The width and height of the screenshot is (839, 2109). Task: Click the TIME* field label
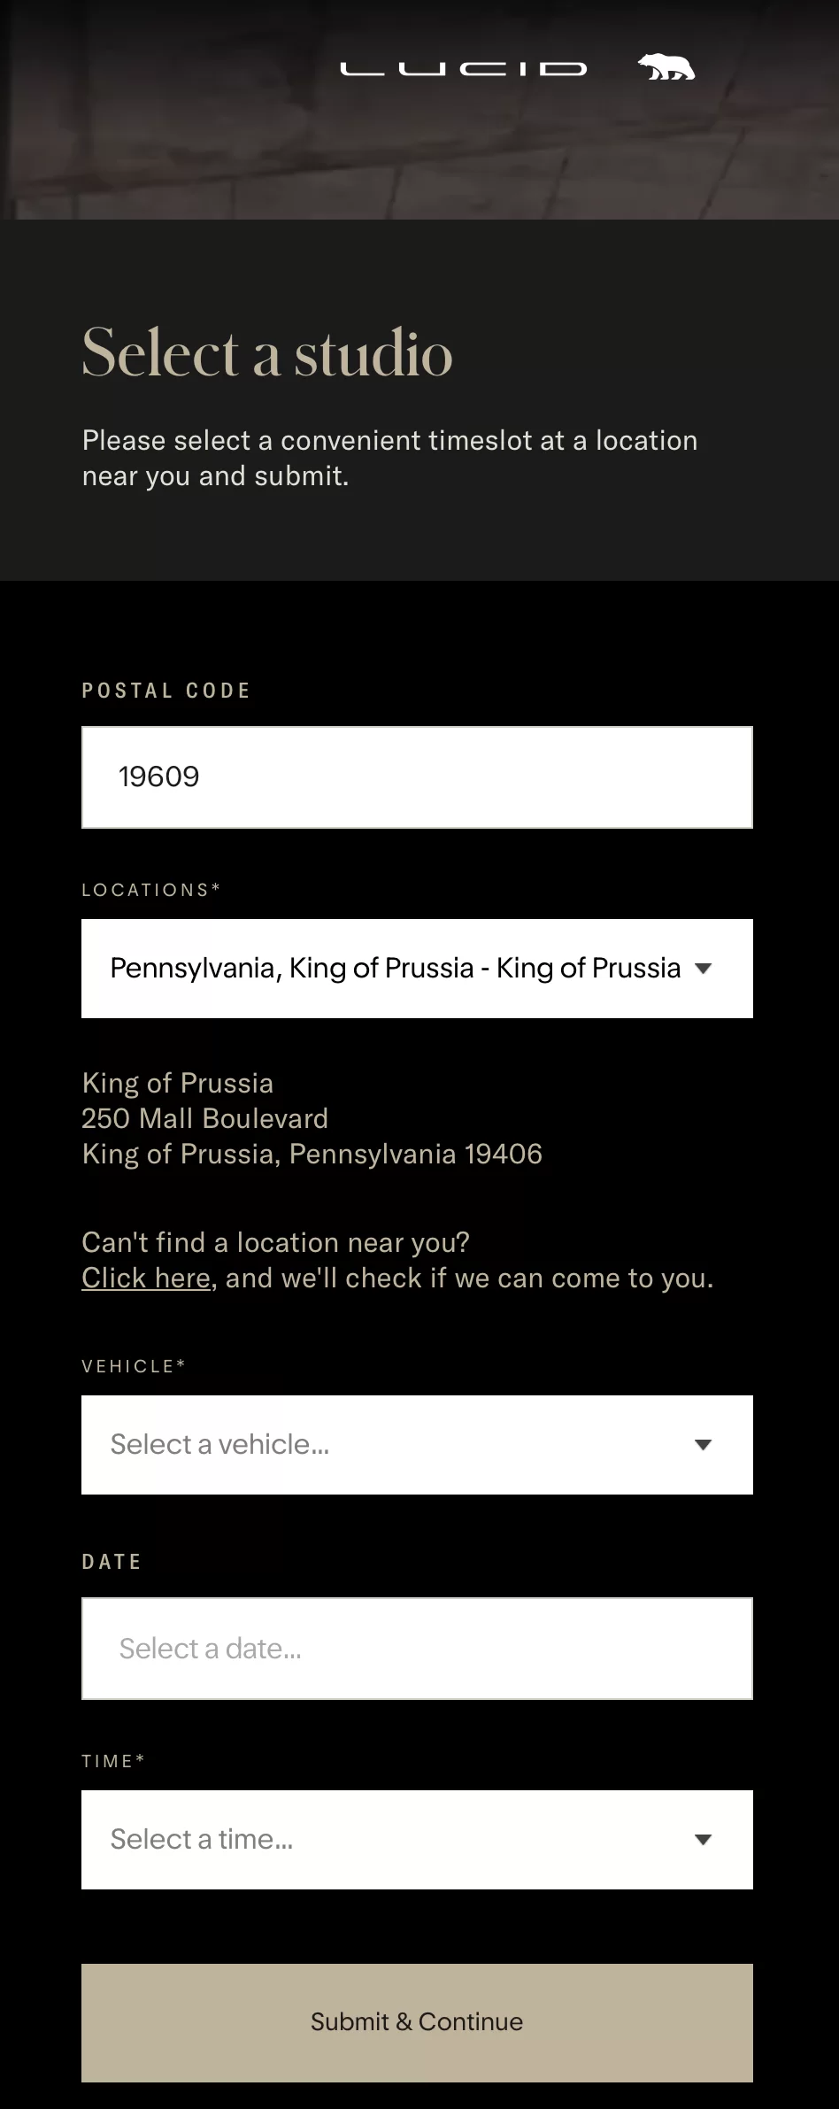pyautogui.click(x=113, y=1761)
